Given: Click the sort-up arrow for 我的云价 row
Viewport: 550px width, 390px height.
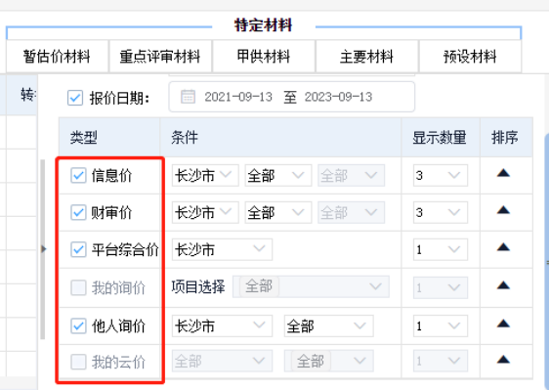Looking at the screenshot, I should tap(503, 360).
